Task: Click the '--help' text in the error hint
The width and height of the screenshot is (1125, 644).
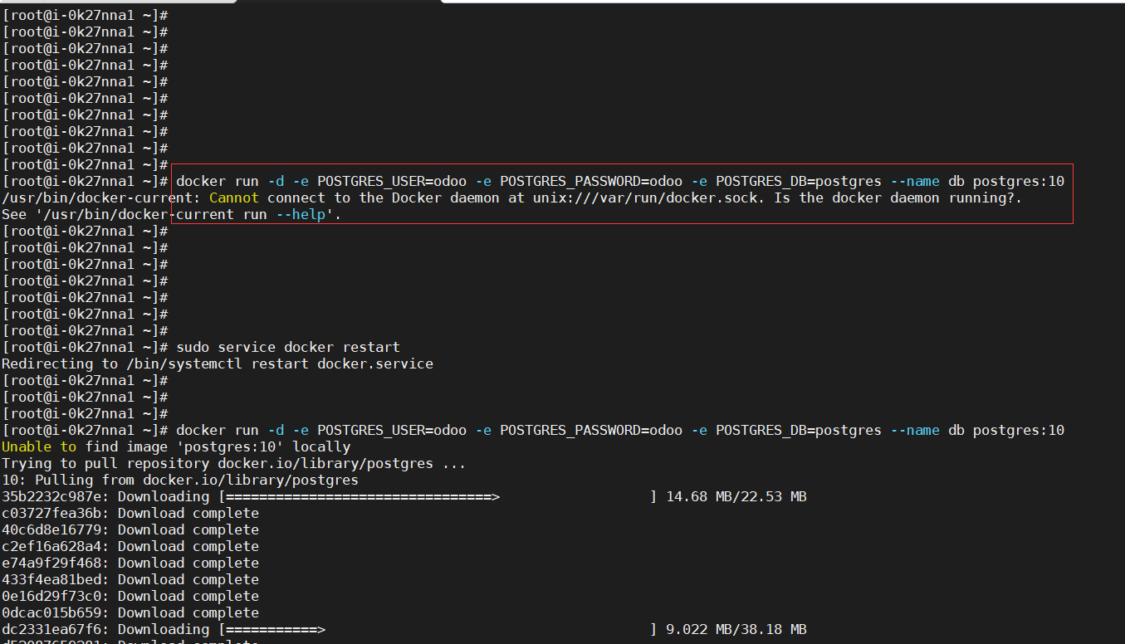Action: click(299, 214)
